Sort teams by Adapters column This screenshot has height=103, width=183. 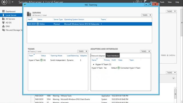point(83,56)
